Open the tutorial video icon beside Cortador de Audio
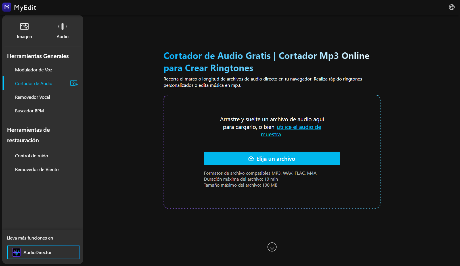460x266 pixels. tap(74, 83)
